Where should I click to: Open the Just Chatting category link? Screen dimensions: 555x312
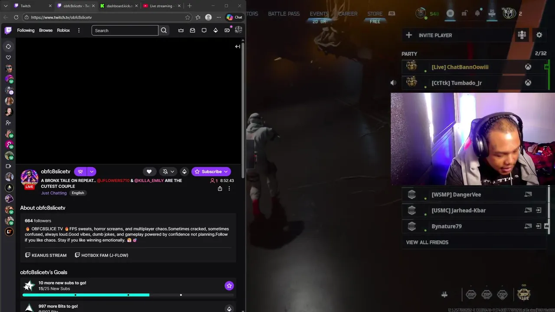[x=54, y=193]
